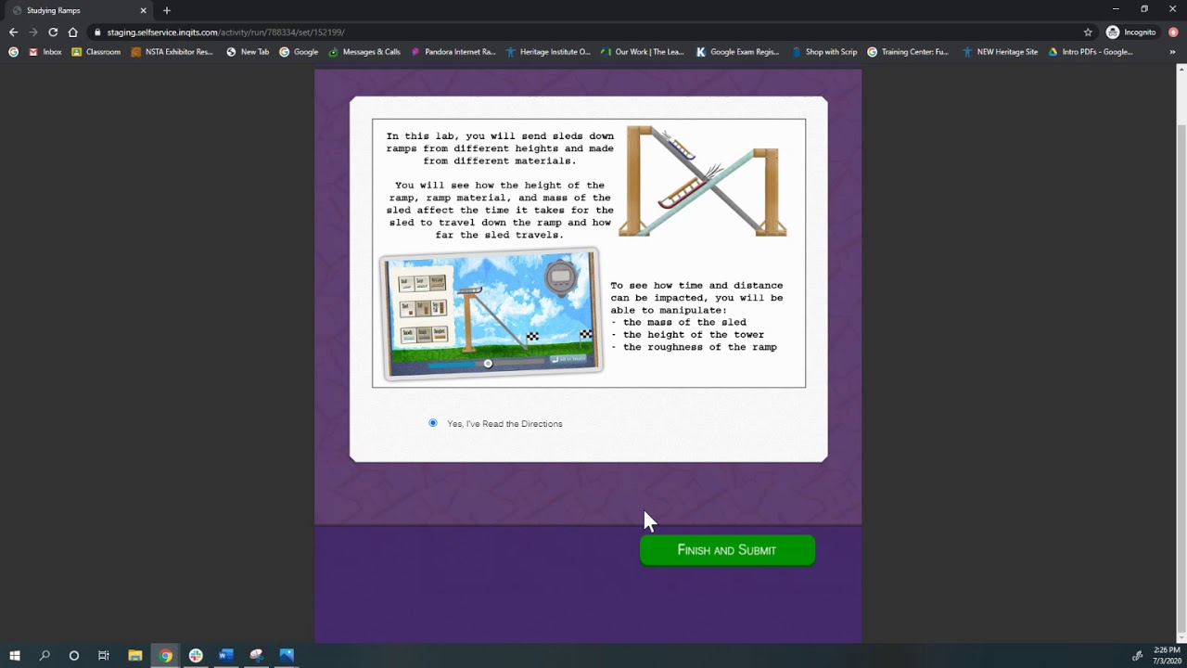This screenshot has height=668, width=1187.
Task: Open Slack from the taskbar
Action: 196,655
